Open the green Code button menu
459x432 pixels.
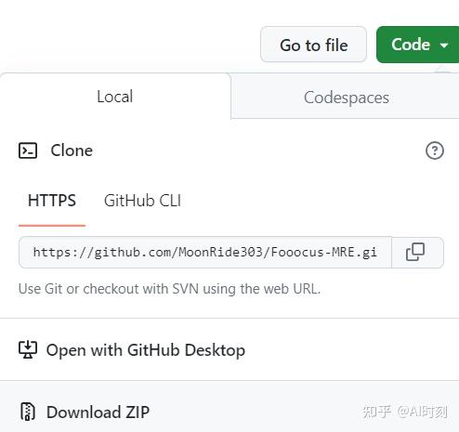point(417,45)
